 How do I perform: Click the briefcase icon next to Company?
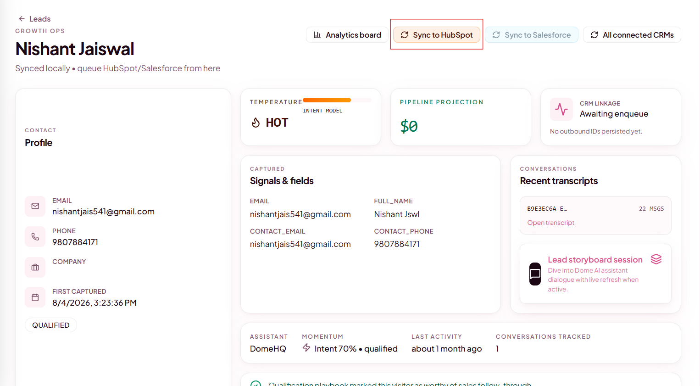(35, 267)
